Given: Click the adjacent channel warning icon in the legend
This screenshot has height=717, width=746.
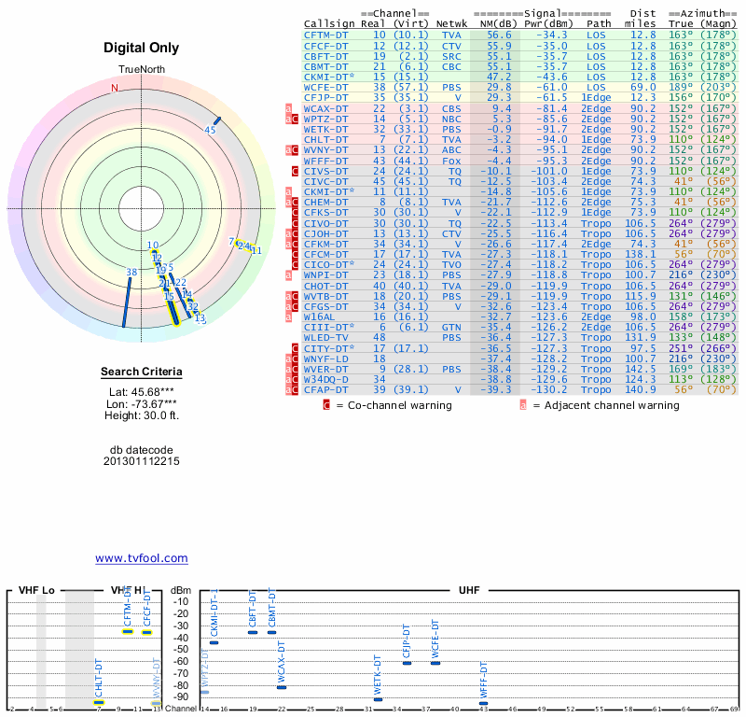Looking at the screenshot, I should (523, 405).
